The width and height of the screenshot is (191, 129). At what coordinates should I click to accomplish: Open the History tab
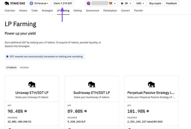(x=23, y=11)
